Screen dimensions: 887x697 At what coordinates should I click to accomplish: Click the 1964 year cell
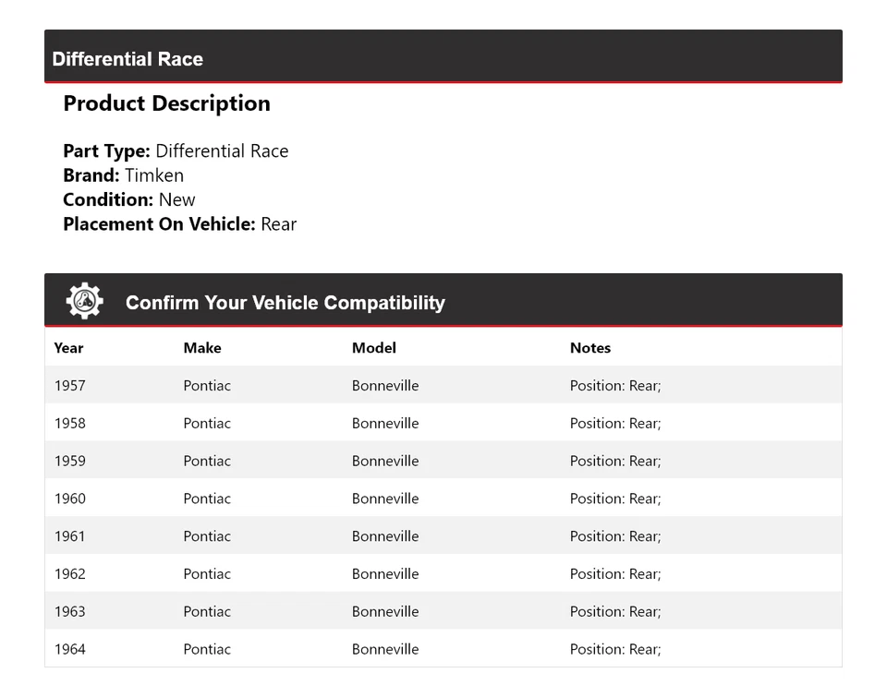click(69, 649)
